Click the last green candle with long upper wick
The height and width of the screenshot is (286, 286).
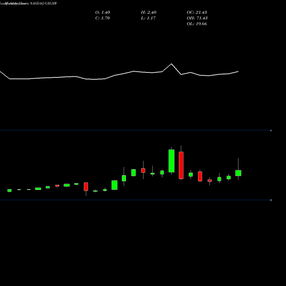click(x=238, y=173)
